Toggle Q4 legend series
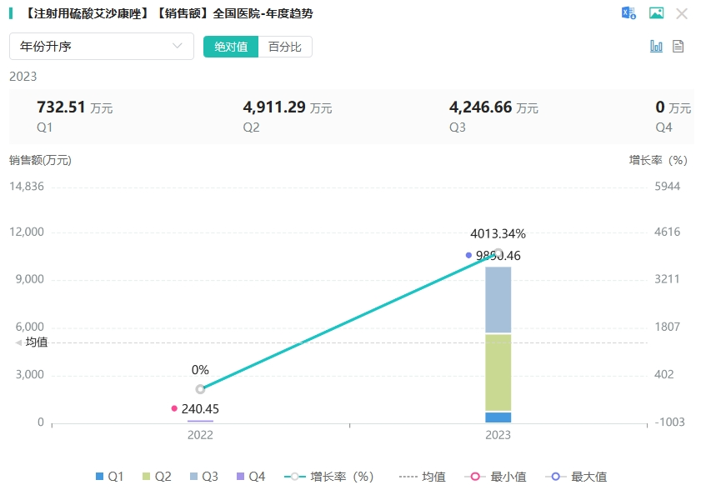Viewport: 701px width, 490px height. [x=251, y=477]
